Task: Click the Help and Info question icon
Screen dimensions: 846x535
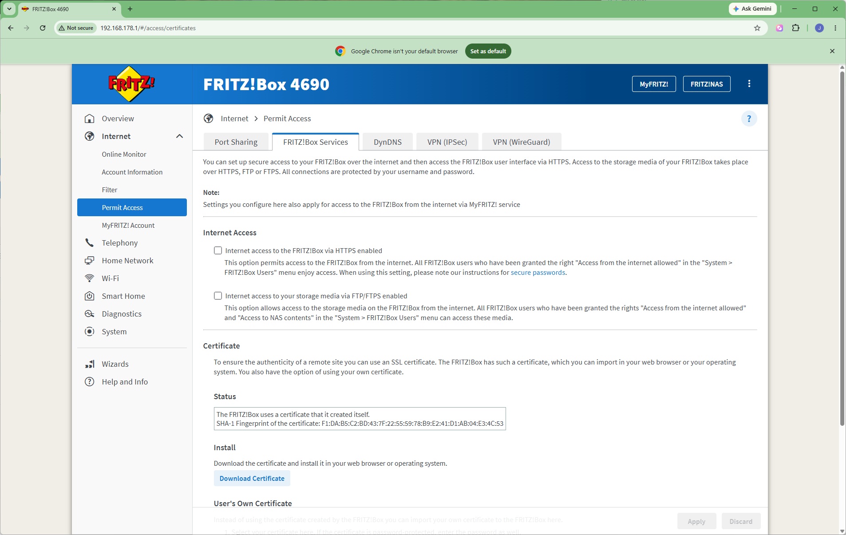Action: [90, 382]
